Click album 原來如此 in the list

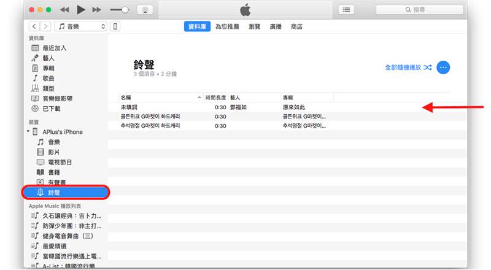tap(294, 107)
